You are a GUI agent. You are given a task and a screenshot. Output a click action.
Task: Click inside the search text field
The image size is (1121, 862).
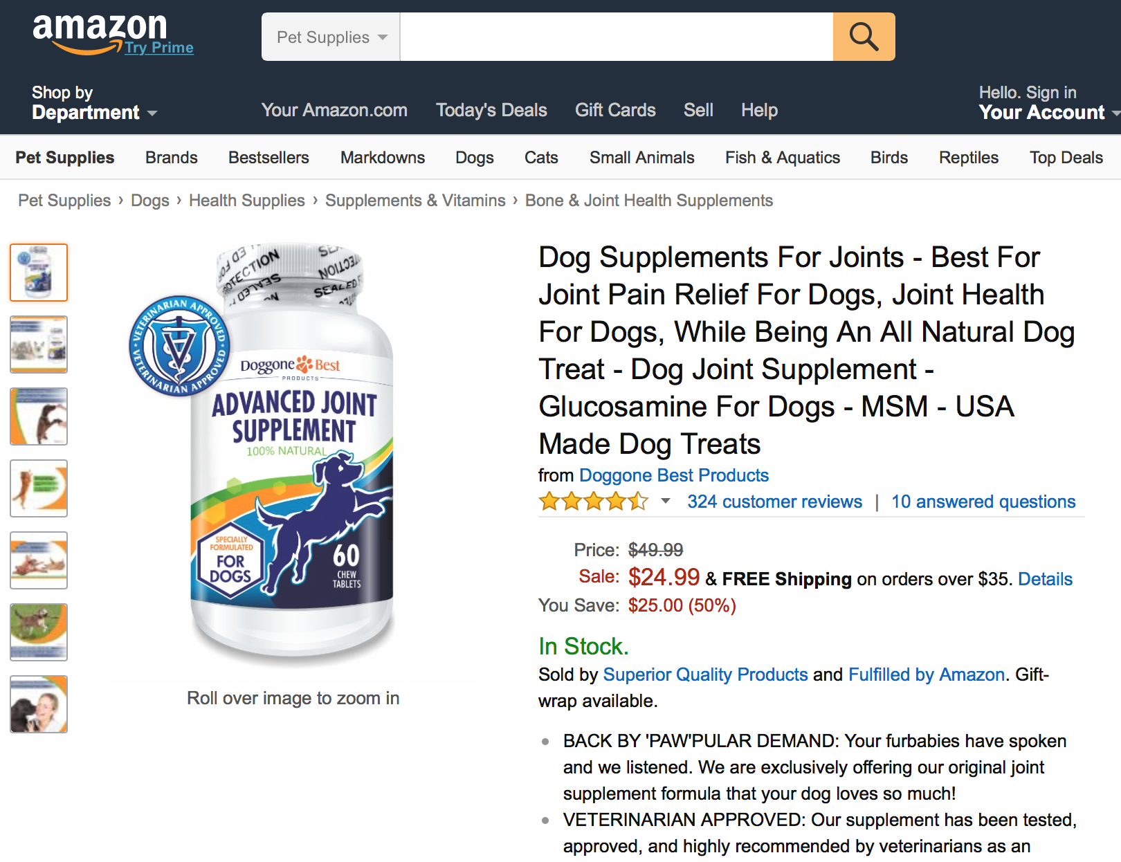(616, 37)
